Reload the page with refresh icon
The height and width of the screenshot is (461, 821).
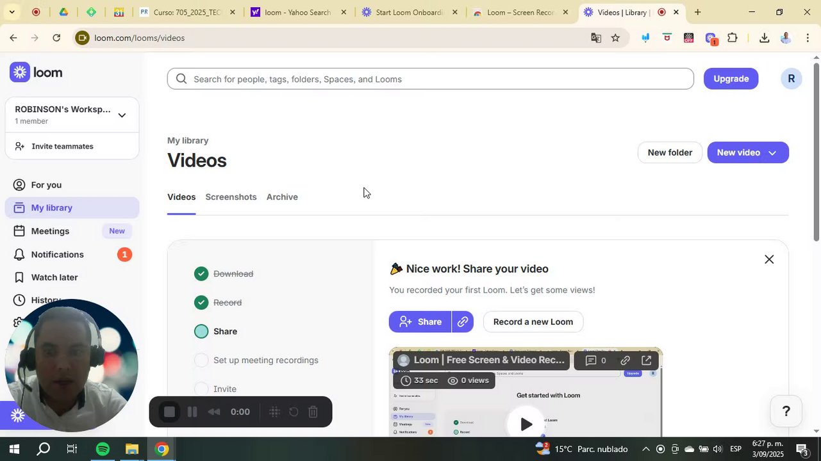click(x=56, y=38)
